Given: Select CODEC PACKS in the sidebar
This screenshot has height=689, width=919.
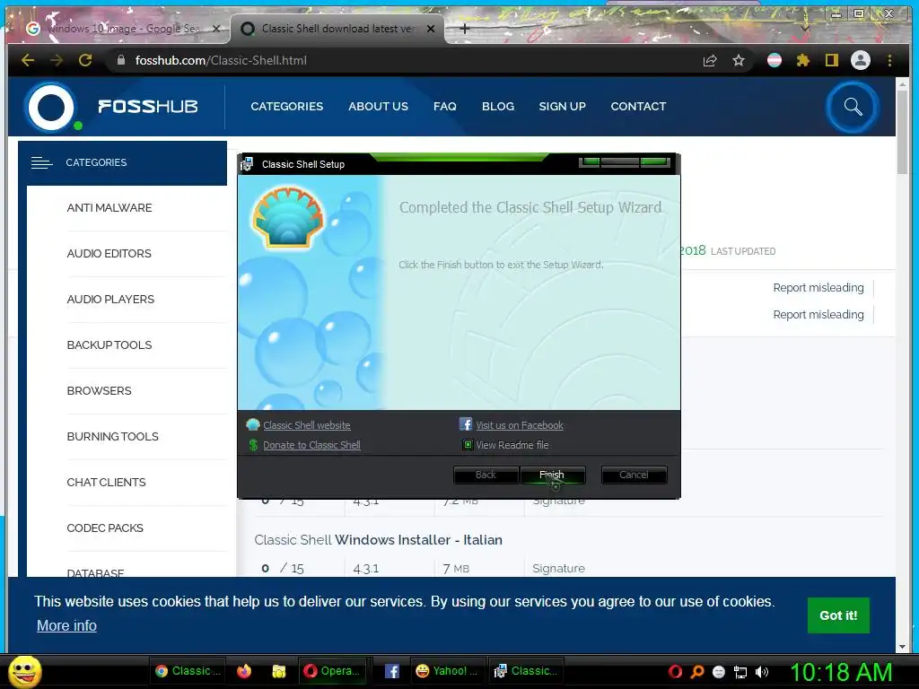Looking at the screenshot, I should click(105, 528).
